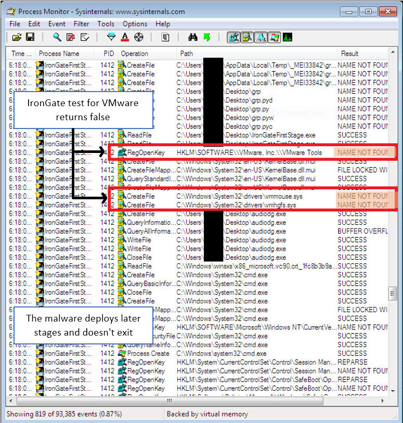Open the Tools menu

pyautogui.click(x=106, y=24)
